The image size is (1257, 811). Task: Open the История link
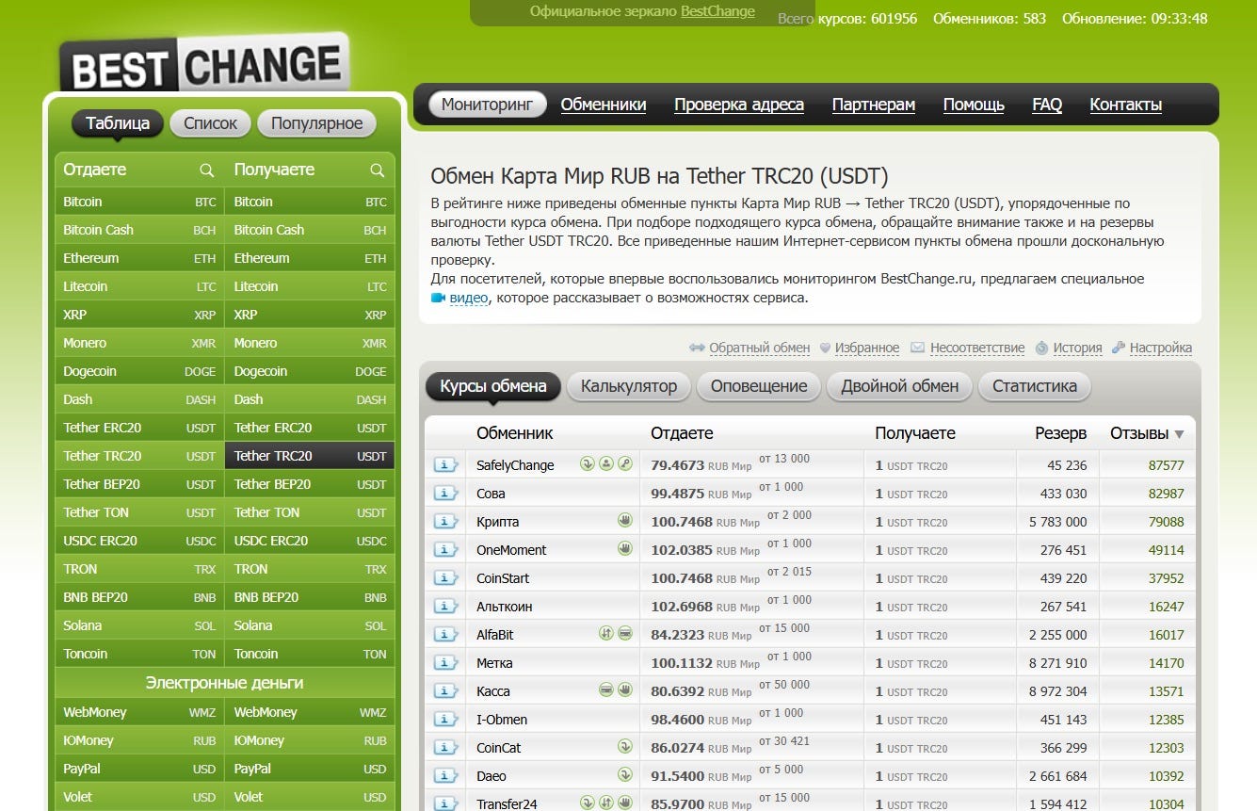click(1078, 348)
